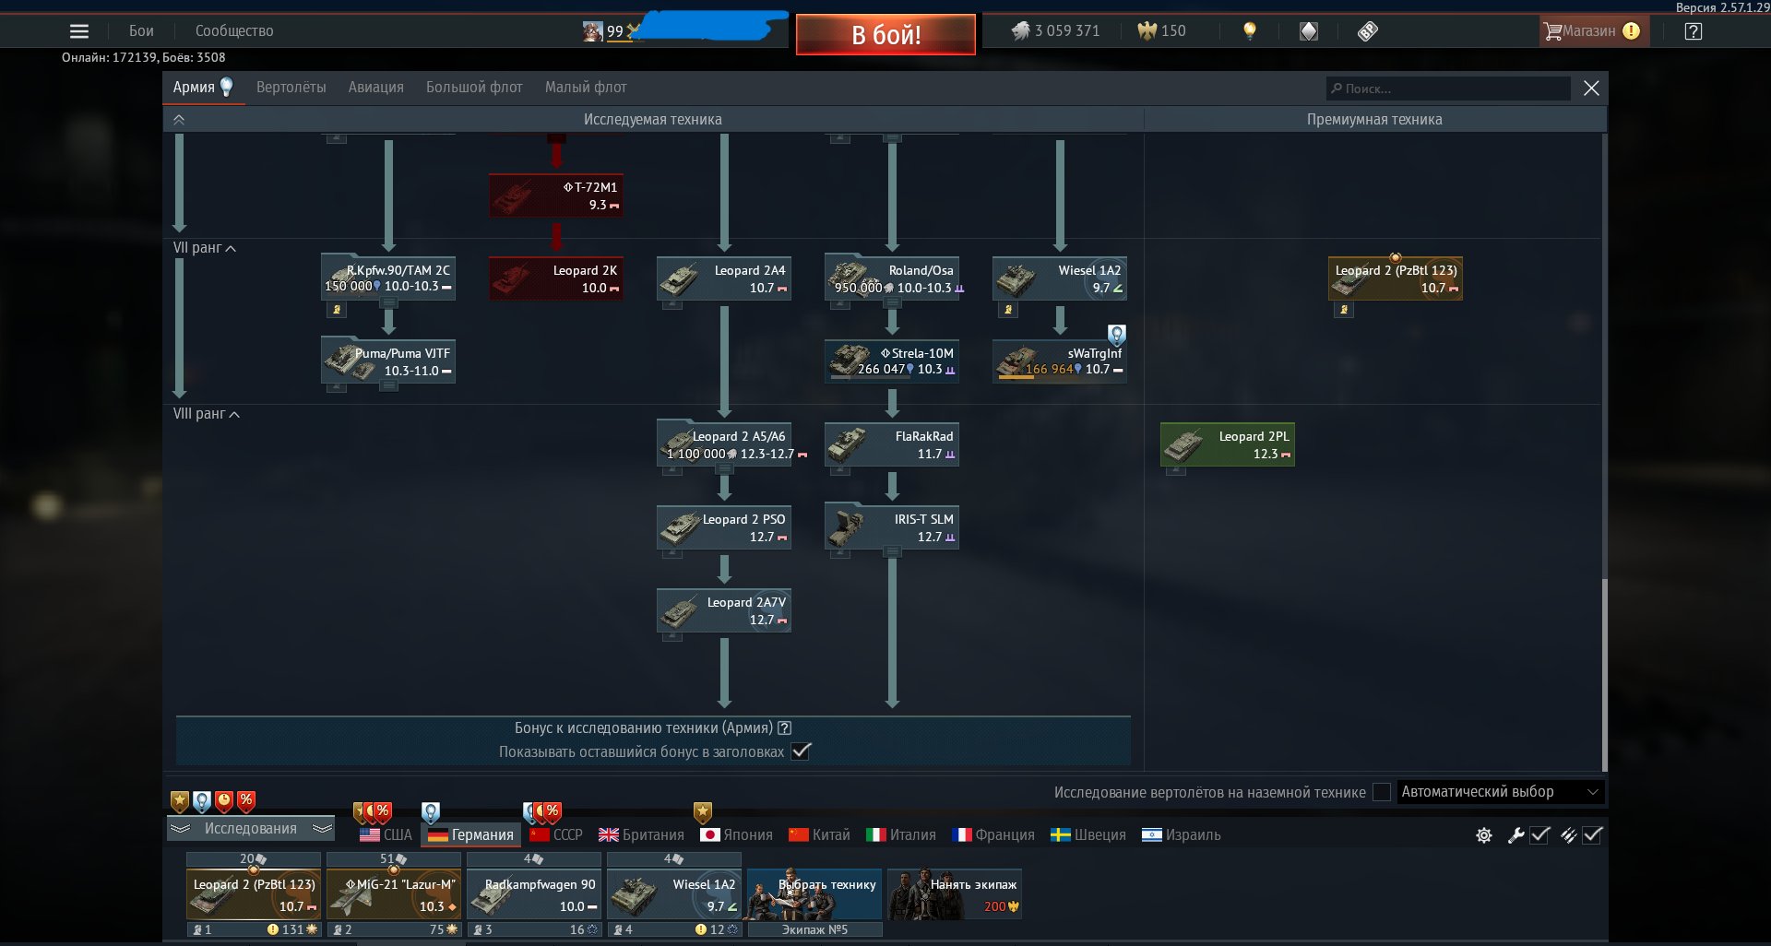The width and height of the screenshot is (1771, 946).
Task: Collapse the VII ранг section
Action: (205, 248)
